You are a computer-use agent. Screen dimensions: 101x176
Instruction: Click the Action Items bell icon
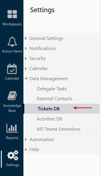(12, 42)
